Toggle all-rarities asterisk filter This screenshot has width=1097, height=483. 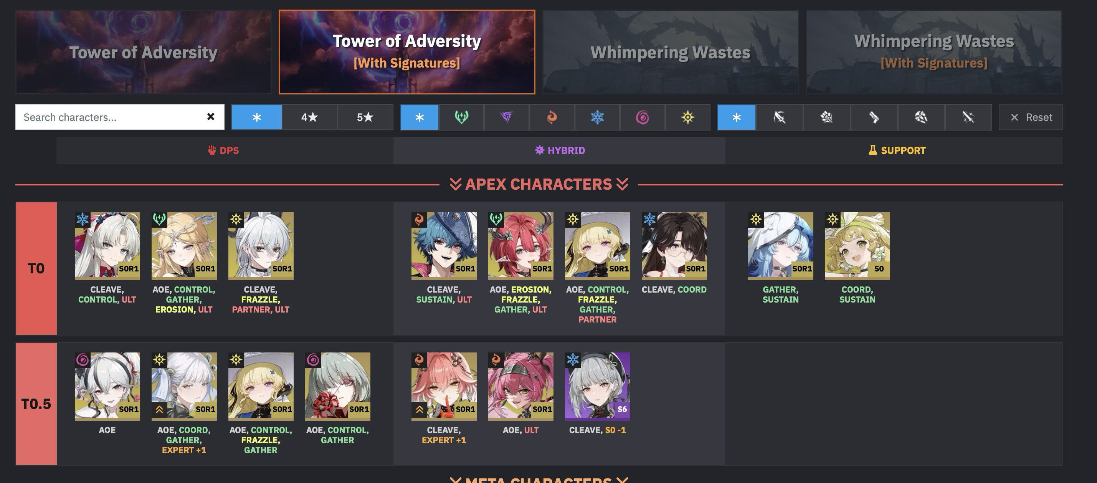coord(256,117)
